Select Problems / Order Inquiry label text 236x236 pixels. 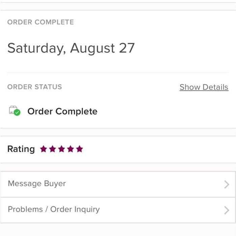pyautogui.click(x=54, y=209)
